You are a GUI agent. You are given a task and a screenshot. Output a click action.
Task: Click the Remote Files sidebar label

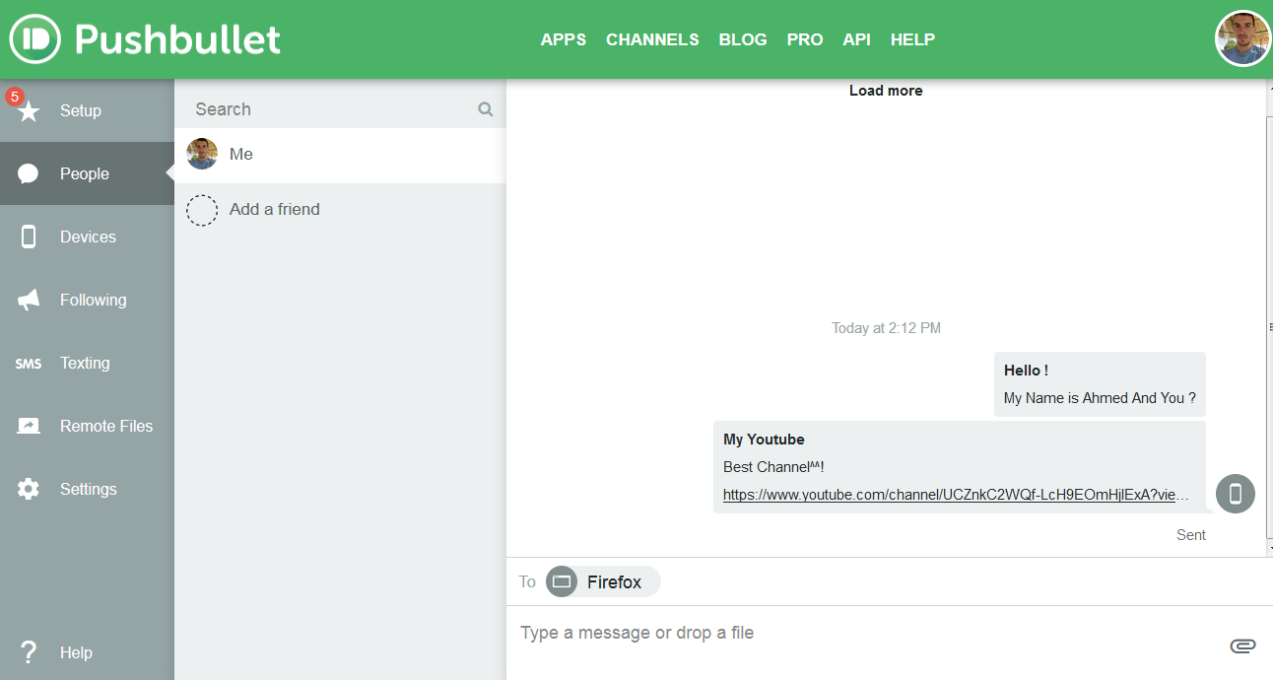(x=106, y=426)
